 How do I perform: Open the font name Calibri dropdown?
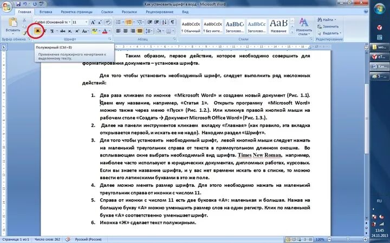click(x=69, y=22)
